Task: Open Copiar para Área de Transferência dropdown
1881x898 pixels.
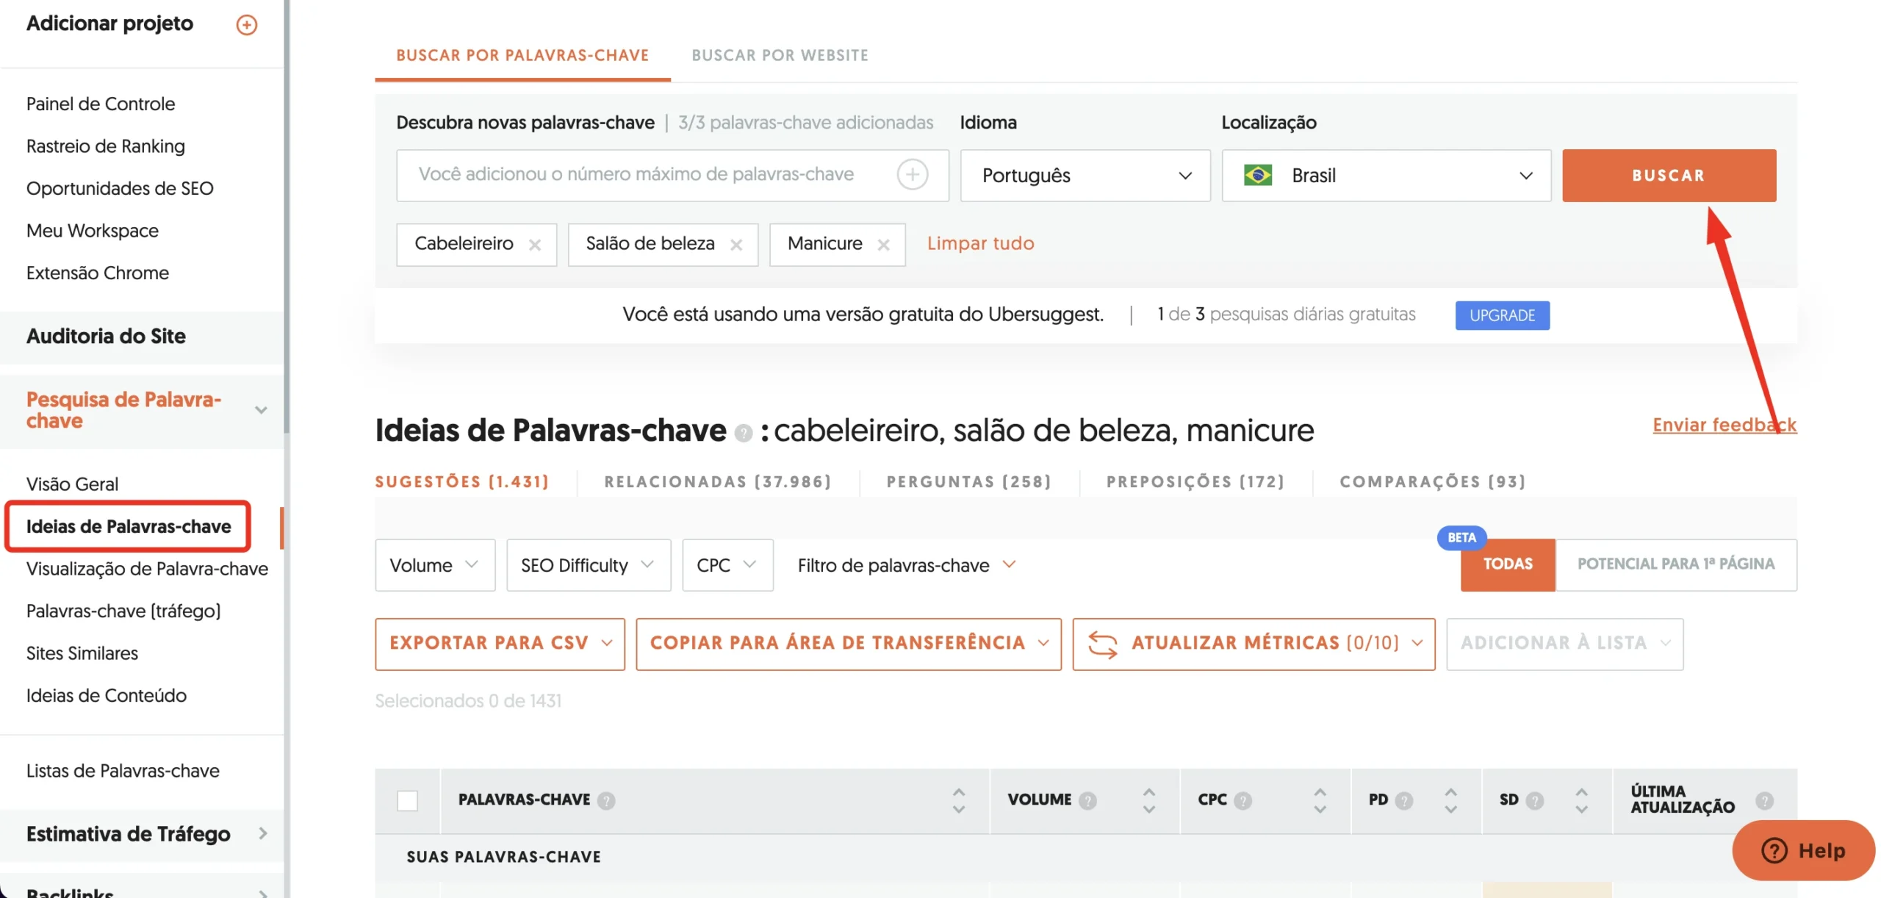Action: click(847, 644)
